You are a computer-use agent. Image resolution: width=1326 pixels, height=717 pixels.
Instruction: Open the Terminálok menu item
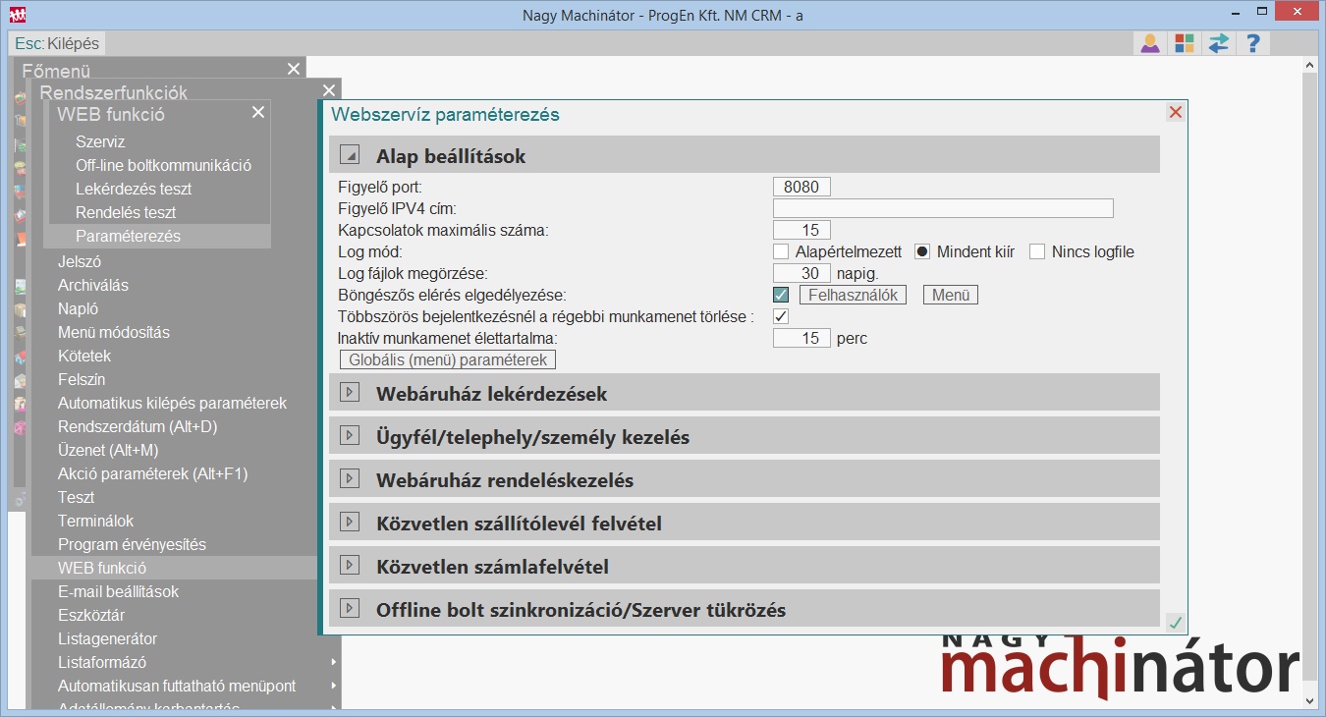click(x=96, y=521)
